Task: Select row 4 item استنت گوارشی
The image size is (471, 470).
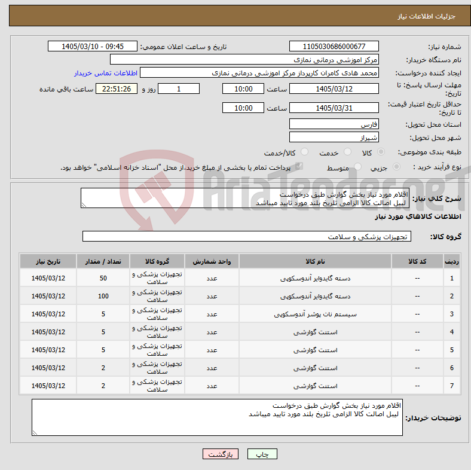Action: click(x=315, y=332)
